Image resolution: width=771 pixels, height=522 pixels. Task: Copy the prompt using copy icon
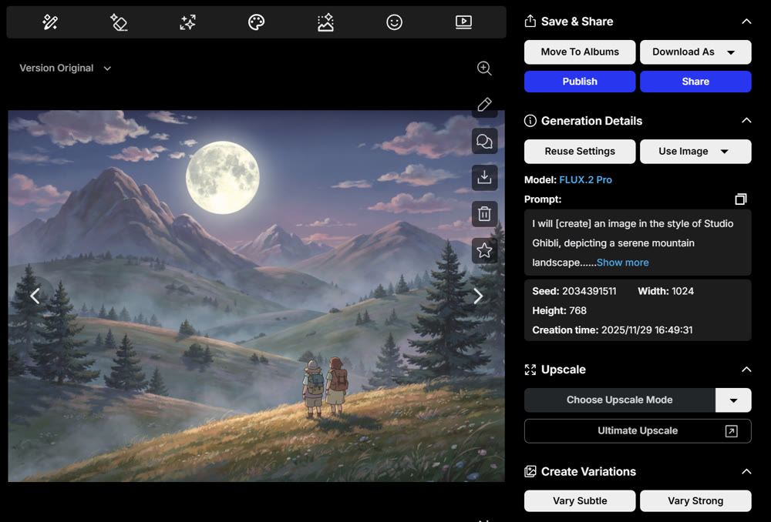(740, 199)
